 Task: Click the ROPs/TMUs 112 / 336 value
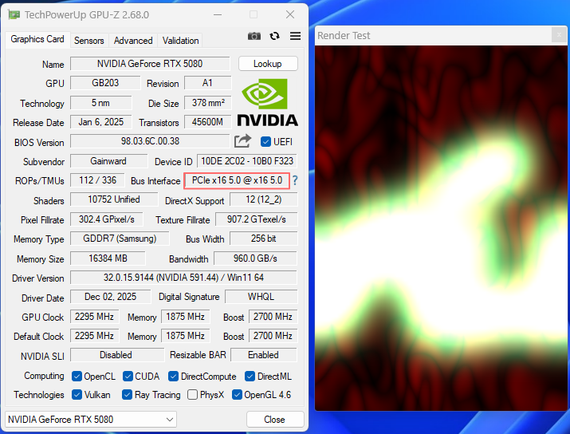point(97,180)
